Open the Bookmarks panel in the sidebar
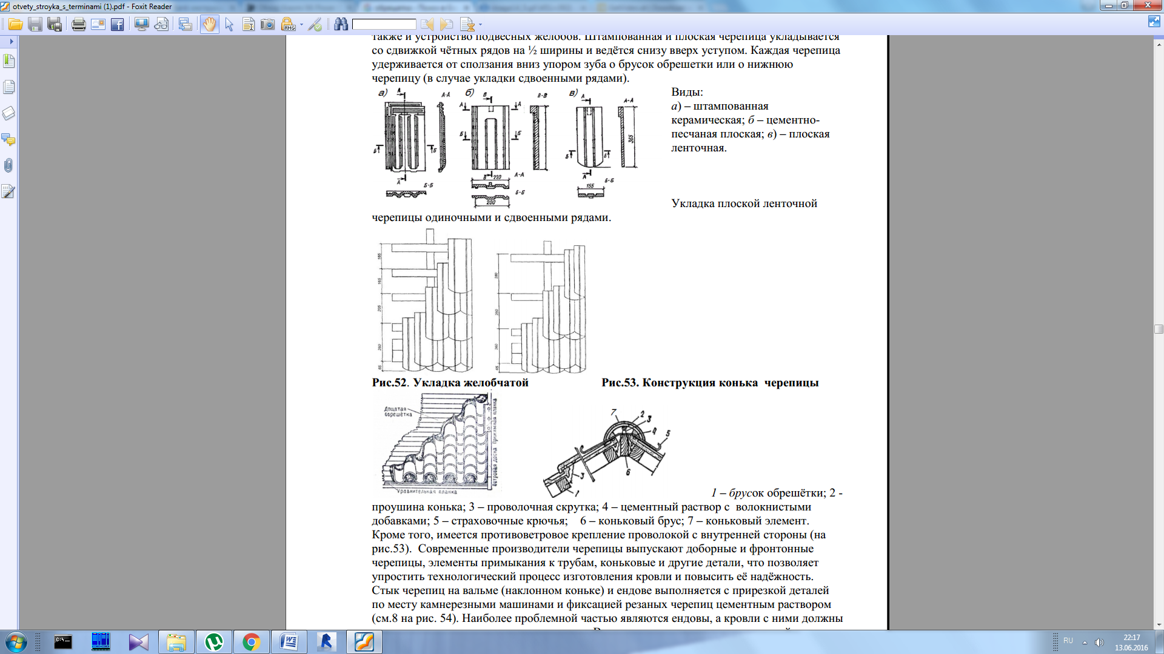Viewport: 1164px width, 654px height. coord(8,61)
